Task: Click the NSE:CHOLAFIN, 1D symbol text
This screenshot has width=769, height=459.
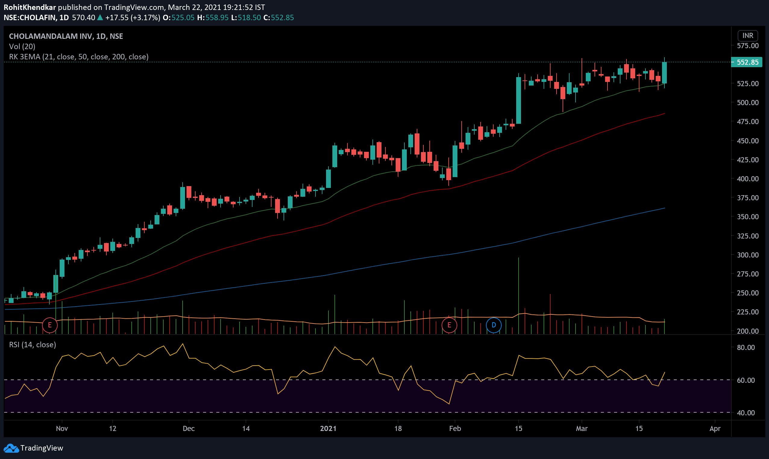Action: click(x=36, y=18)
